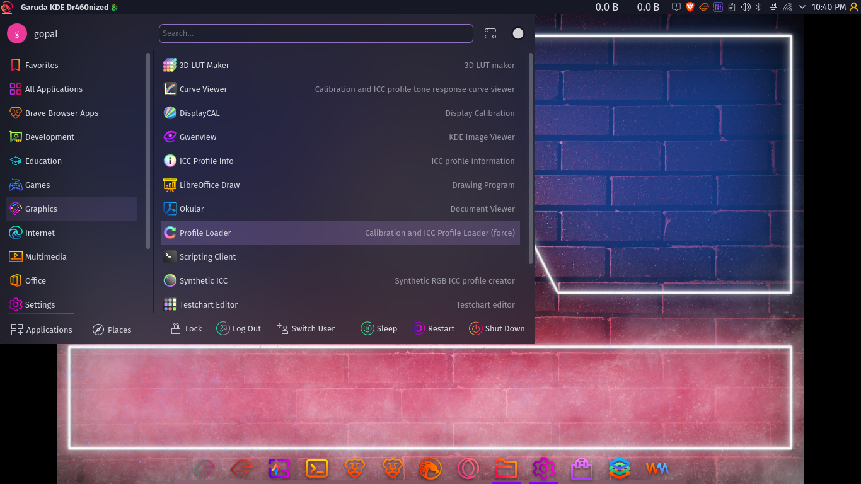The width and height of the screenshot is (861, 484).
Task: Open stacked layers icon in dock
Action: pos(620,468)
